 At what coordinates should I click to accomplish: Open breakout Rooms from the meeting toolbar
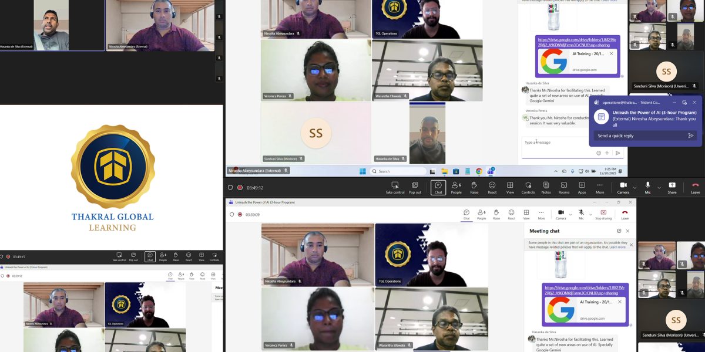(x=564, y=187)
